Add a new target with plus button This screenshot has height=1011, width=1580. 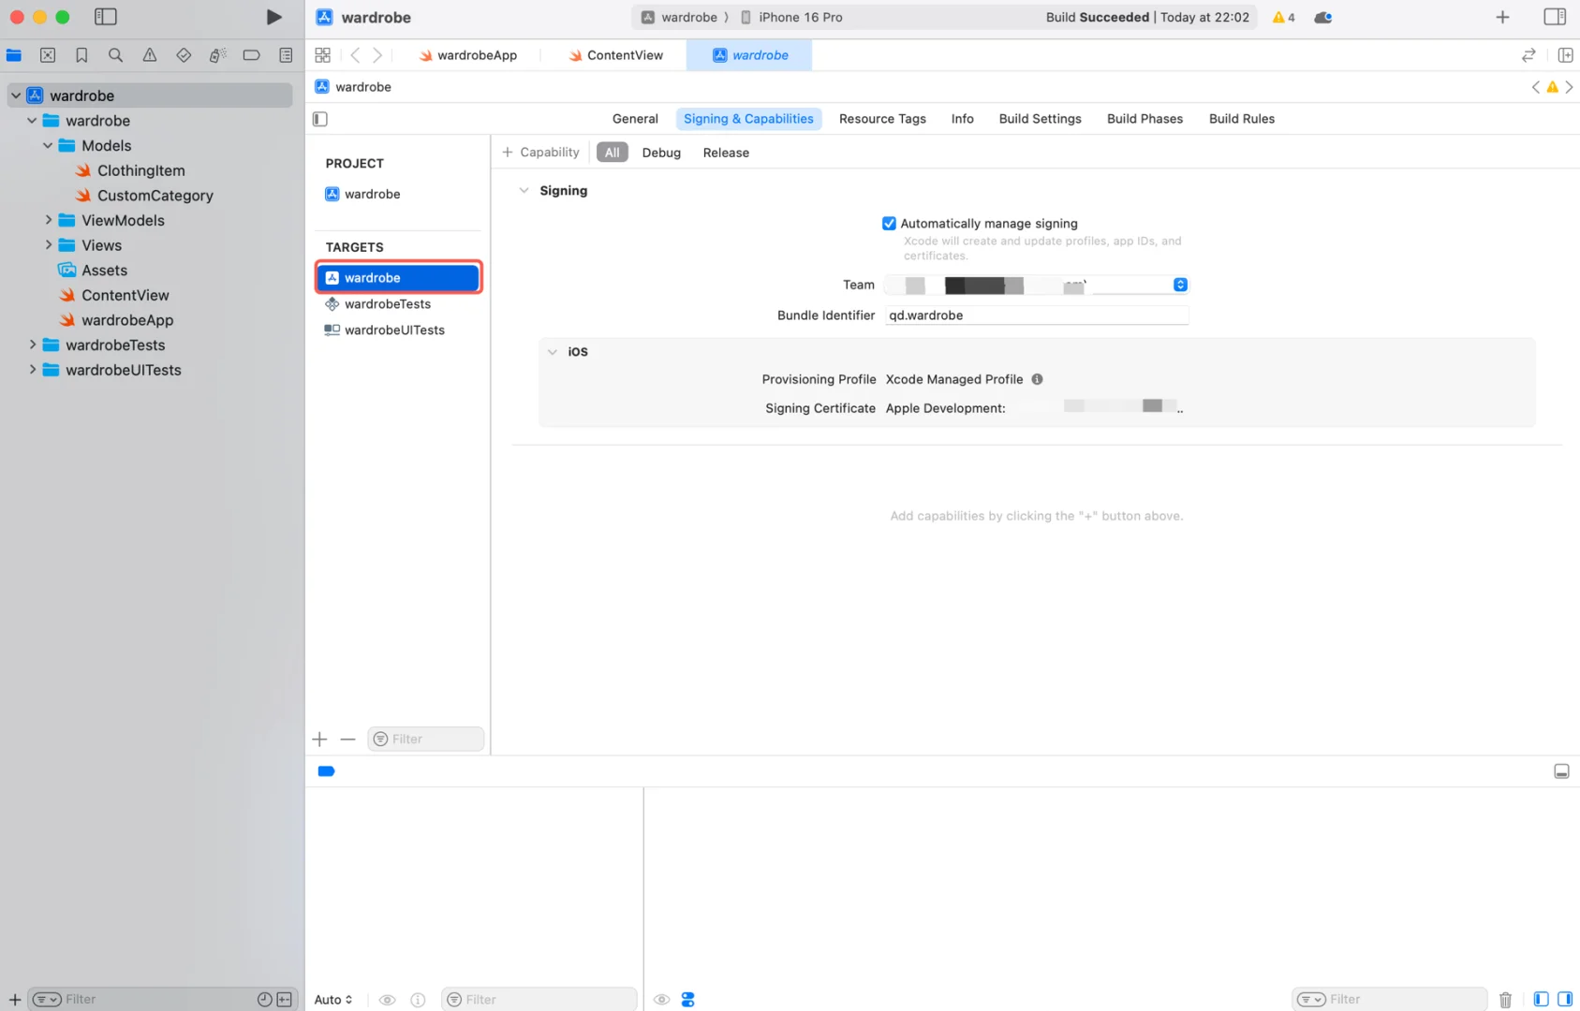tap(319, 740)
